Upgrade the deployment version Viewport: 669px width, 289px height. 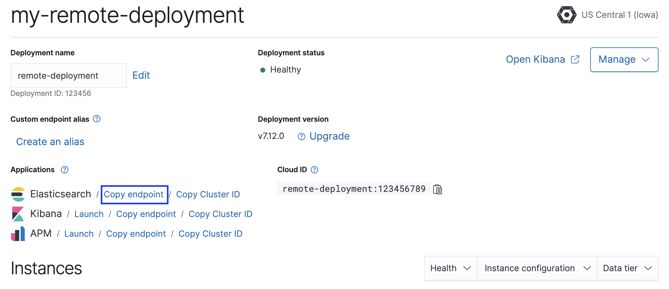tap(329, 136)
